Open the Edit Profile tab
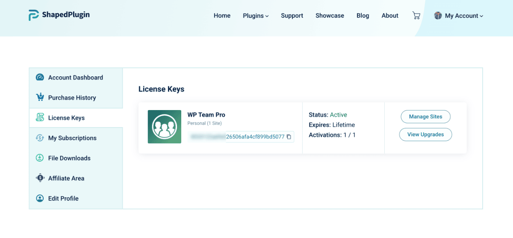513x238 pixels. (x=76, y=198)
